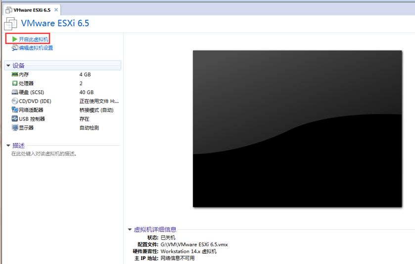Select the VMware ESXi 6.5 tab
415x264 pixels.
click(32, 10)
